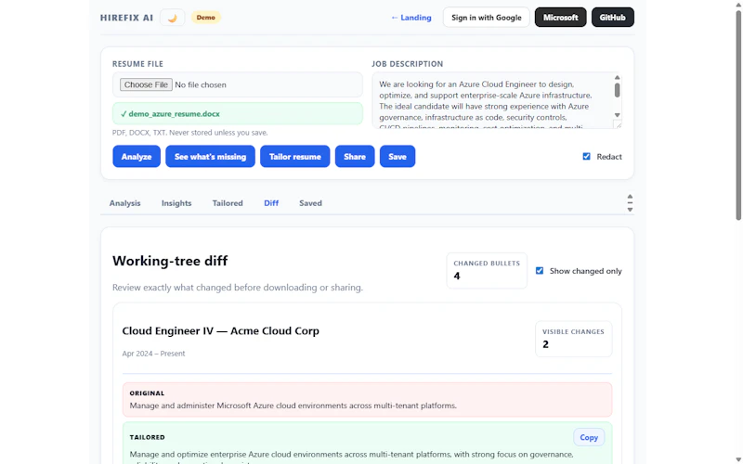The height and width of the screenshot is (464, 743).
Task: Toggle dark mode moon icon
Action: point(172,18)
